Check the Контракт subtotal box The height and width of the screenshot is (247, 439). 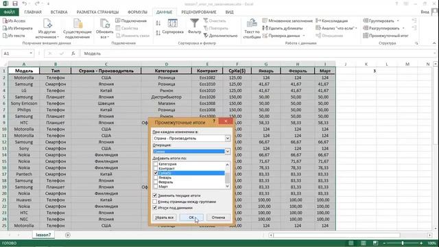(156, 169)
